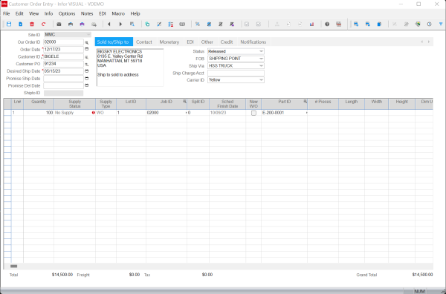
Task: Open the Site ID dropdown
Action: coord(88,35)
